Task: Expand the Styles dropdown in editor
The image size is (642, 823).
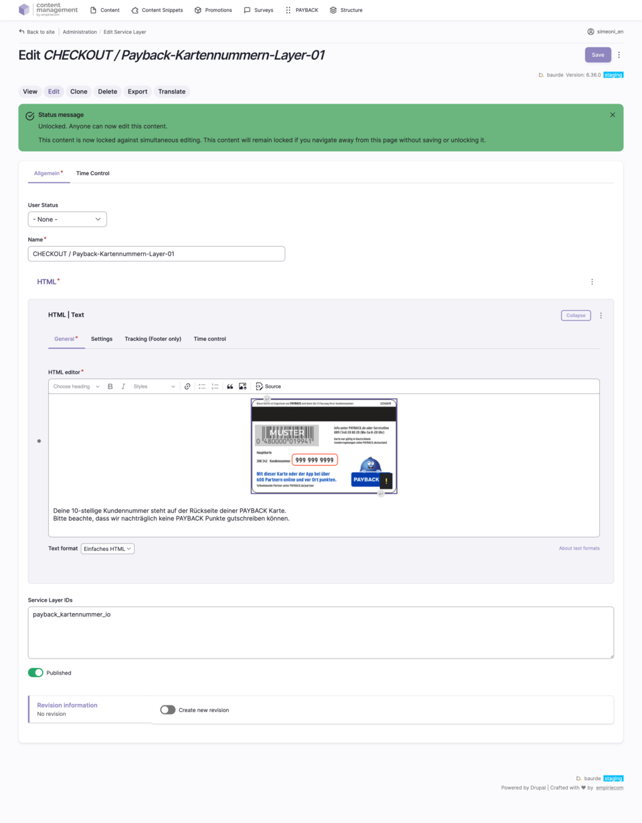Action: point(154,386)
